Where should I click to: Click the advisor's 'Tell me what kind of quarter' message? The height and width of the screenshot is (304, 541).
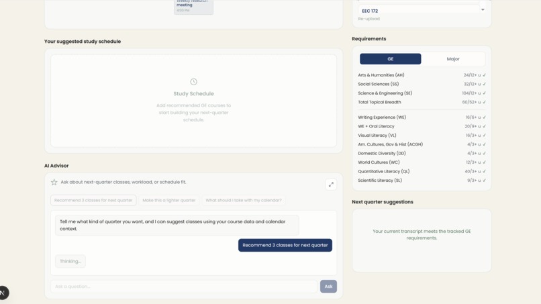click(177, 225)
